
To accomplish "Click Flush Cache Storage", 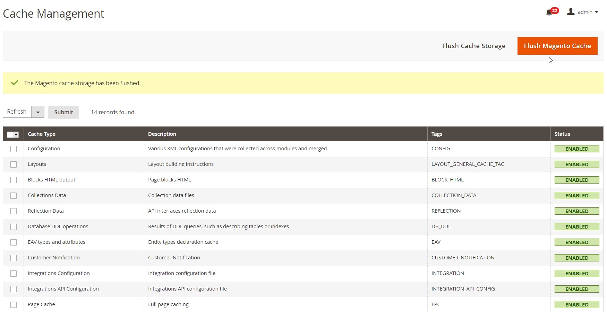I will coord(473,46).
